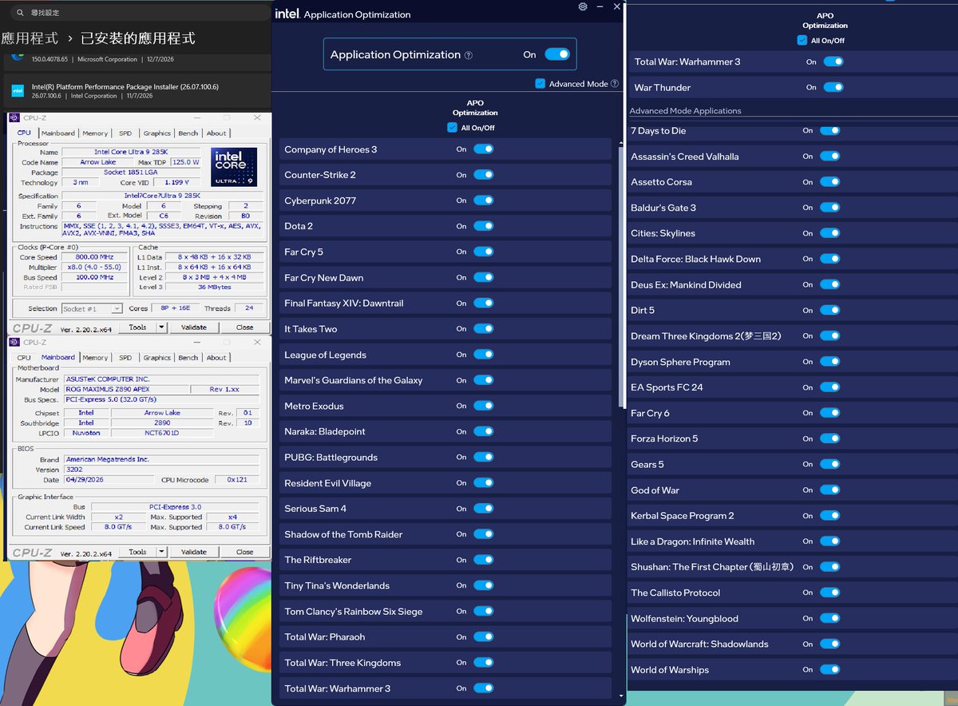This screenshot has width=958, height=706.
Task: Open About tab in lower CPU-Z window
Action: (216, 358)
